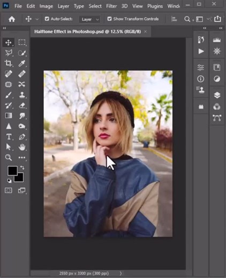The height and width of the screenshot is (278, 226).
Task: Select the Spot Healing Brush tool
Action: (9, 74)
